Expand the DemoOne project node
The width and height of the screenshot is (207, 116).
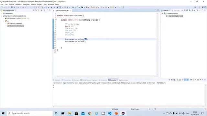(x=2, y=14)
